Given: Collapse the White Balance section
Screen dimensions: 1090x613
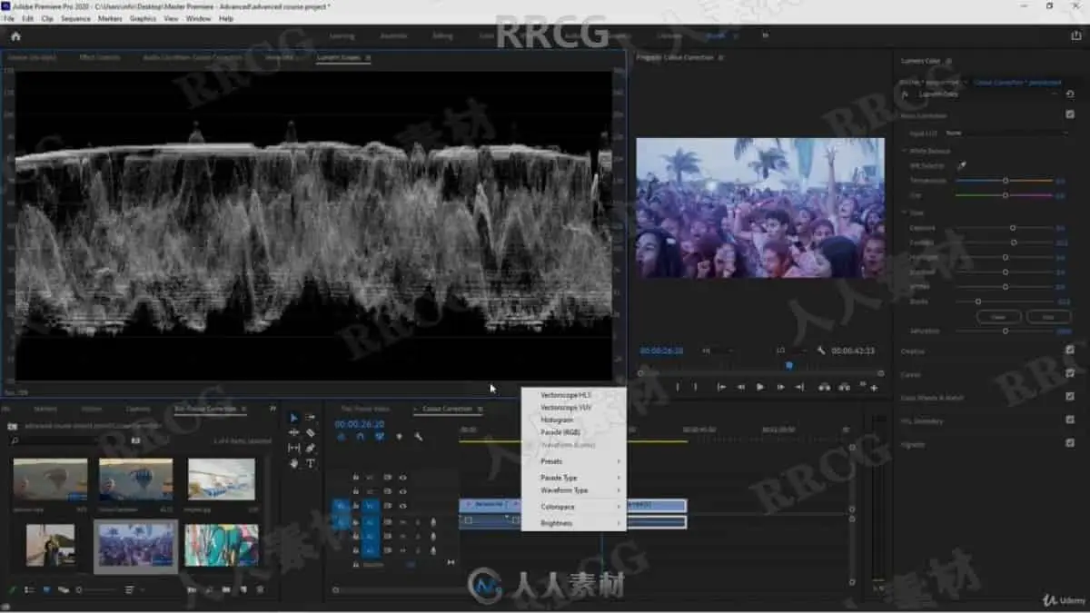Looking at the screenshot, I should 905,150.
